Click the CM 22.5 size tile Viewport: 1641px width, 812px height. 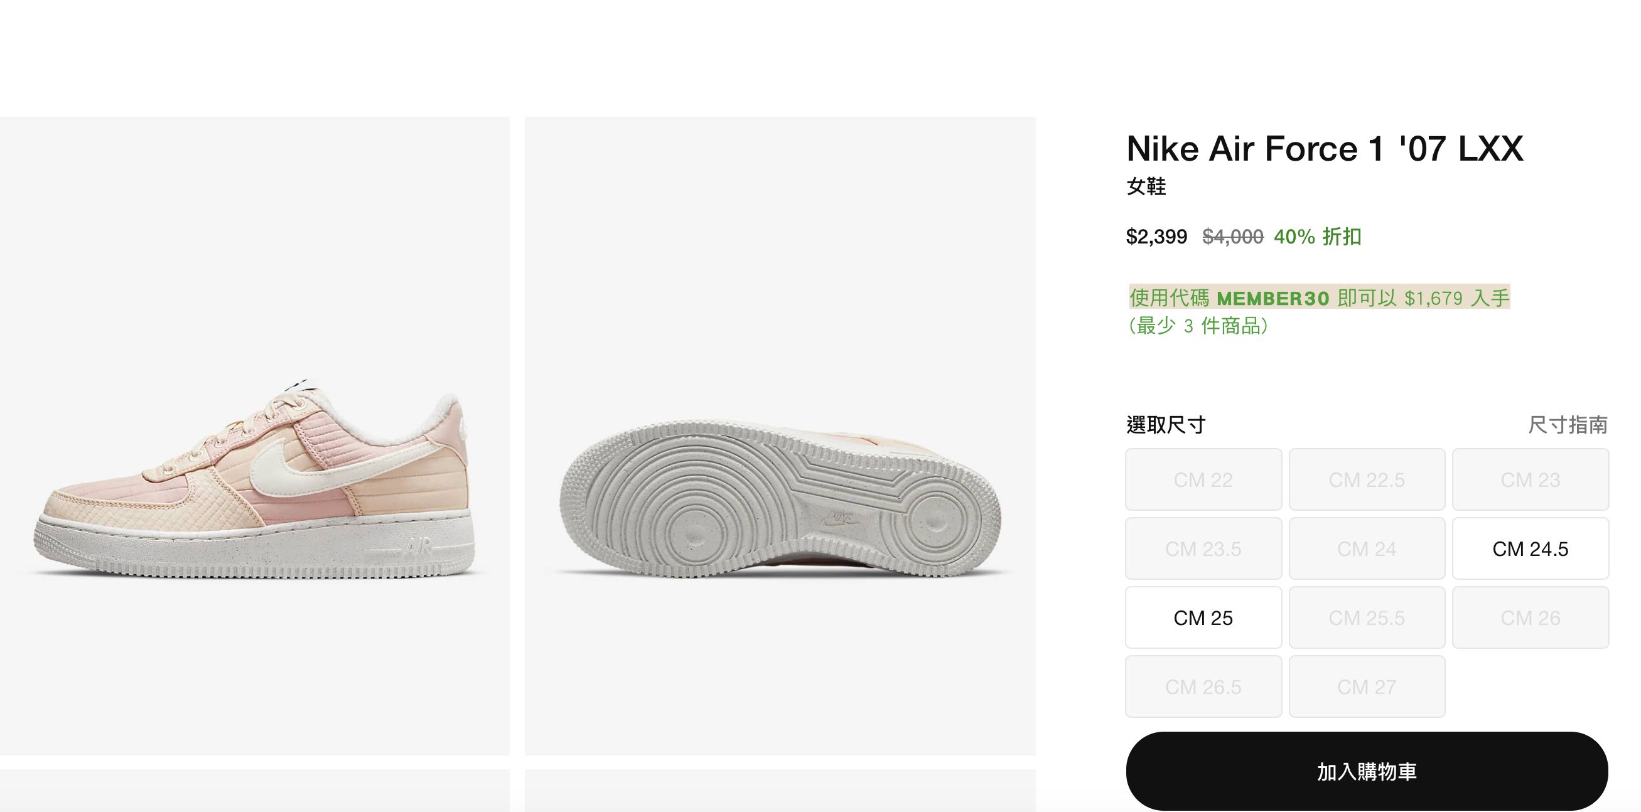point(1367,479)
